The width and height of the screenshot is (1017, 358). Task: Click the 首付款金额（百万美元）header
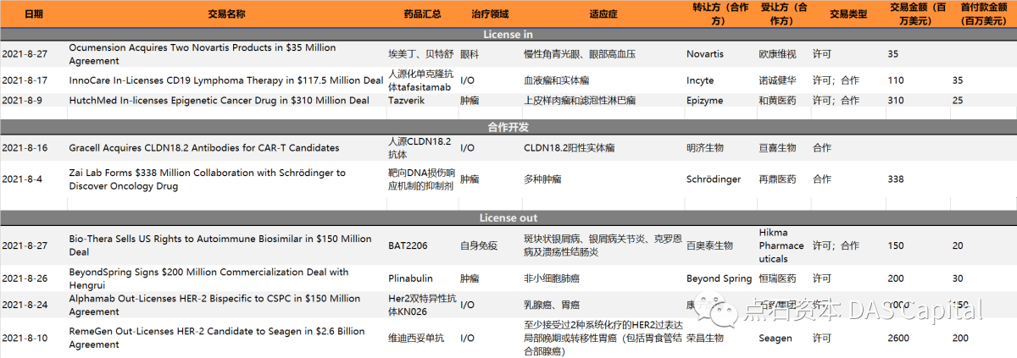[983, 14]
